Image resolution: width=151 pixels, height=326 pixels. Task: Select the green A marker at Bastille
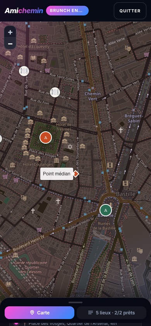106,210
